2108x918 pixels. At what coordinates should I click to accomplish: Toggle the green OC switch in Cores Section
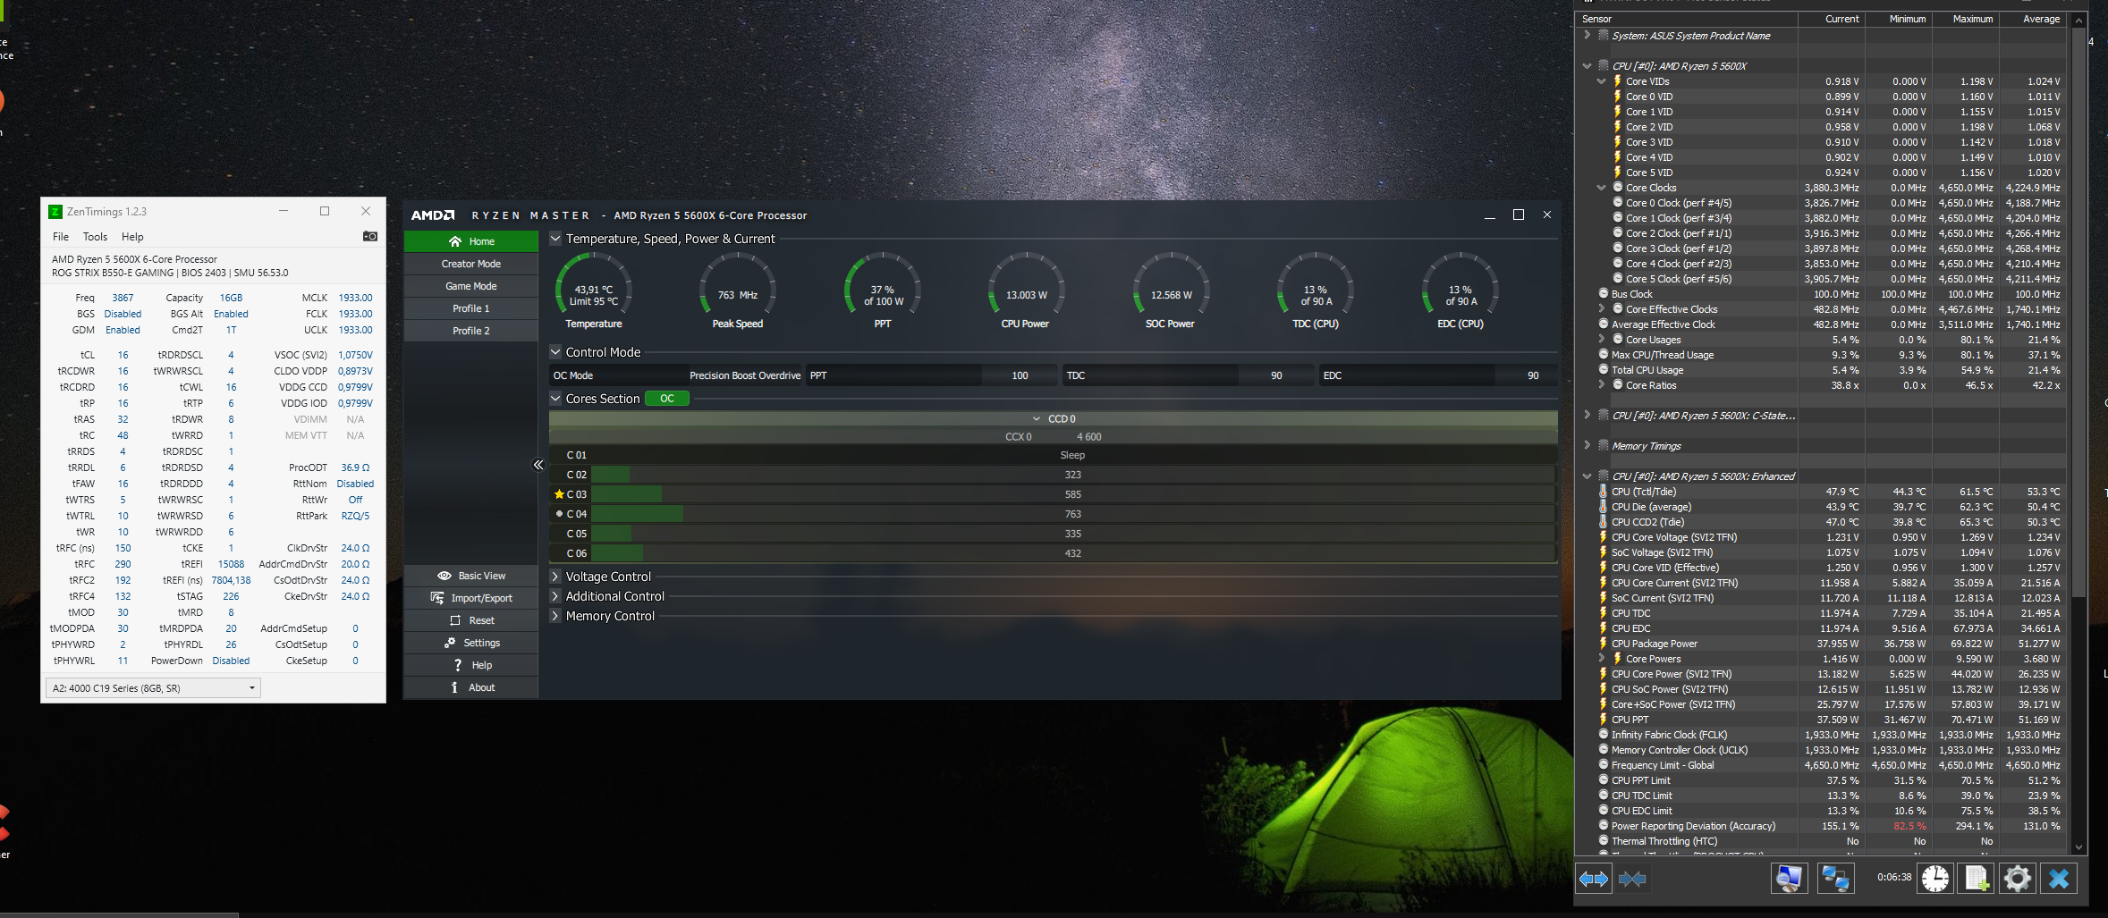click(667, 399)
